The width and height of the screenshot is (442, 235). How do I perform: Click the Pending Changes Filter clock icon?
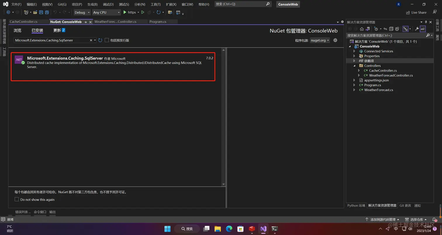click(x=376, y=29)
